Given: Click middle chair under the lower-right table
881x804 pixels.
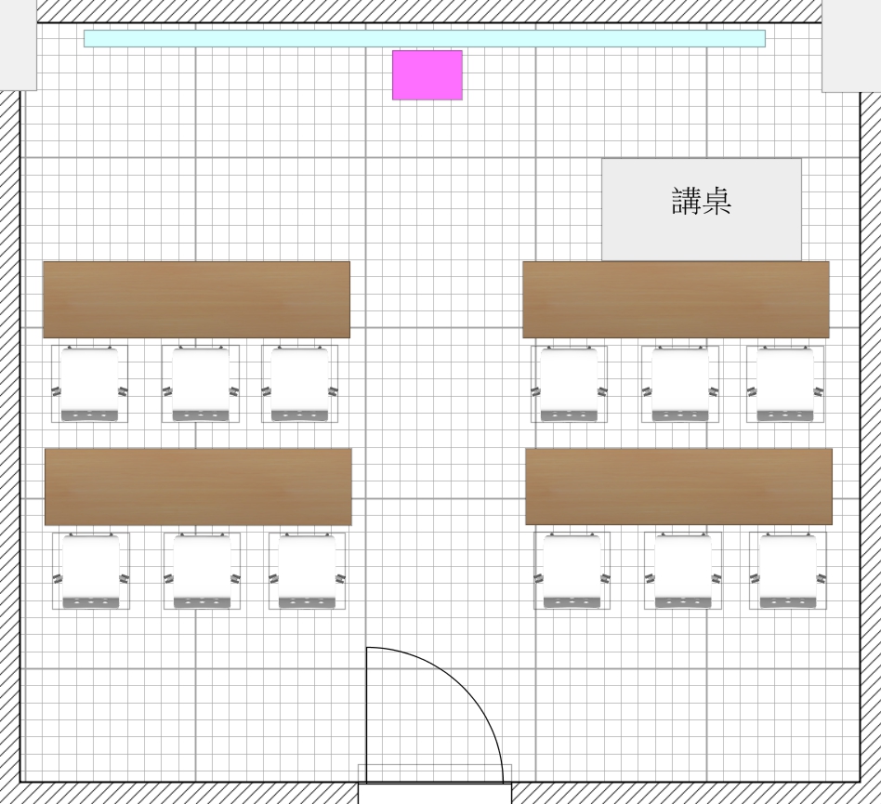Looking at the screenshot, I should pos(683,571).
